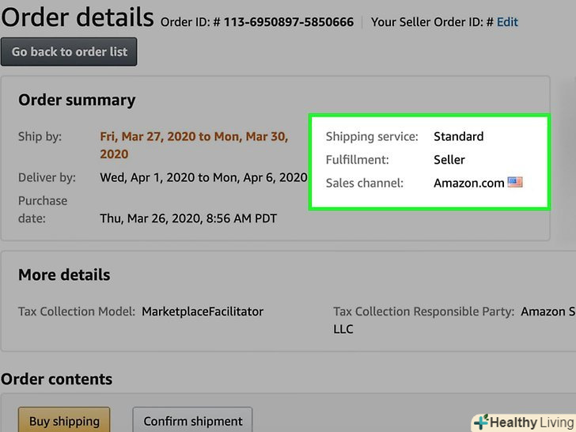Viewport: 576px width, 432px height.
Task: Click the Amazon.com sales channel text
Action: click(468, 183)
